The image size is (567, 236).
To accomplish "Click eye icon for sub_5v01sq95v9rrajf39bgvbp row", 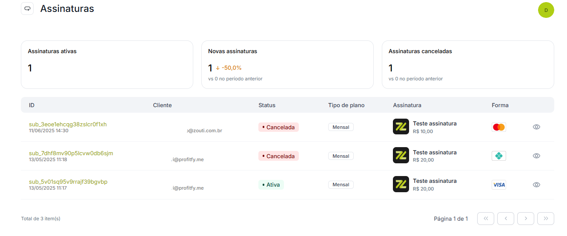I will 536,185.
